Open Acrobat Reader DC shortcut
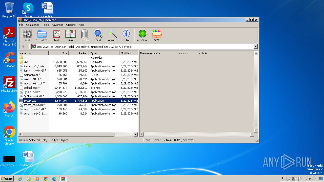Image resolution: width=324 pixels, height=182 pixels. (x=9, y=37)
